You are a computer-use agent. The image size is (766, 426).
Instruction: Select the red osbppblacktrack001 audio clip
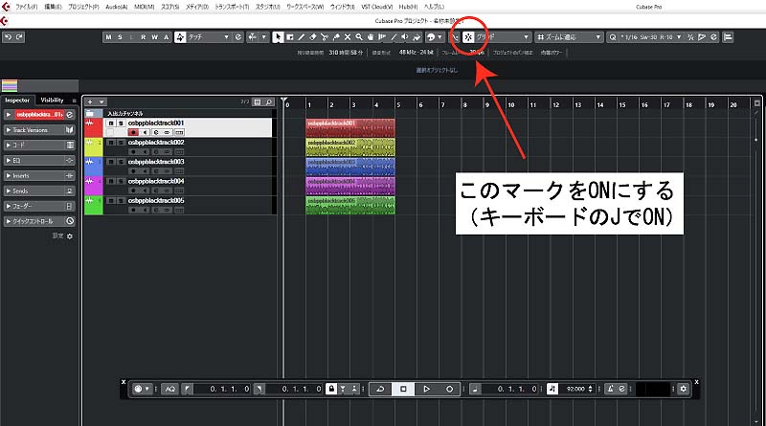[349, 127]
